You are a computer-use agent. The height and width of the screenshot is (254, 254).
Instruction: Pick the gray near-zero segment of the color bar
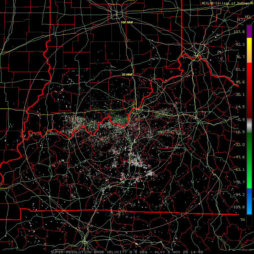point(249,126)
